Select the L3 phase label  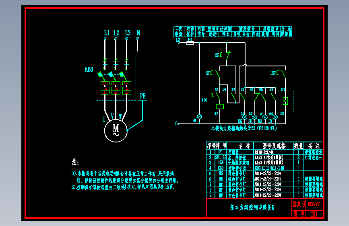point(128,33)
